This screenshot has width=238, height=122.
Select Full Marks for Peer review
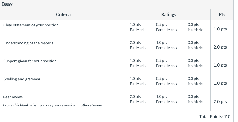pos(140,101)
